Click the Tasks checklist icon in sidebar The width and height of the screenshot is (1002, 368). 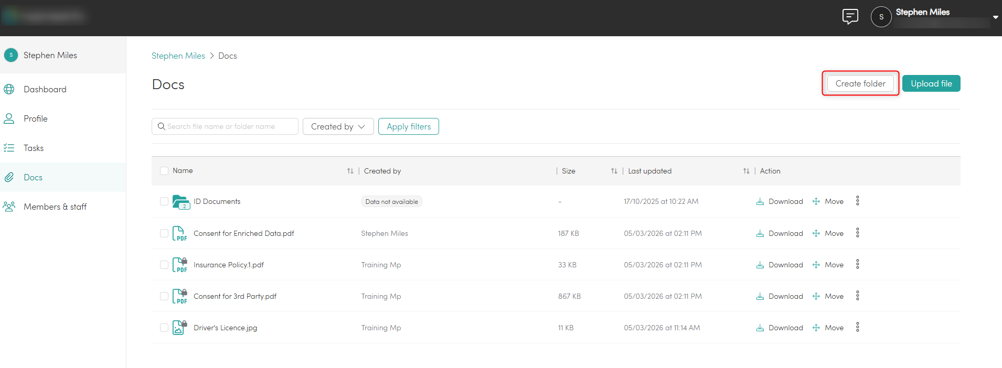tap(9, 148)
